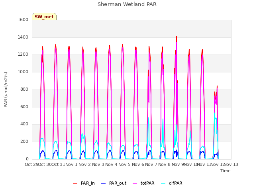Click the 0 y-axis tick label

pos(27,159)
